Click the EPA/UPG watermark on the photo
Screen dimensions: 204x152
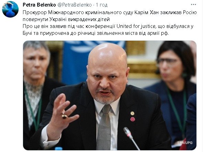tap(185, 143)
